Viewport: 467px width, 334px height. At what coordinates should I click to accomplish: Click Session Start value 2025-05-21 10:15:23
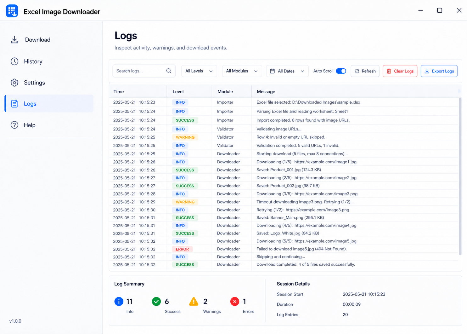(364, 294)
